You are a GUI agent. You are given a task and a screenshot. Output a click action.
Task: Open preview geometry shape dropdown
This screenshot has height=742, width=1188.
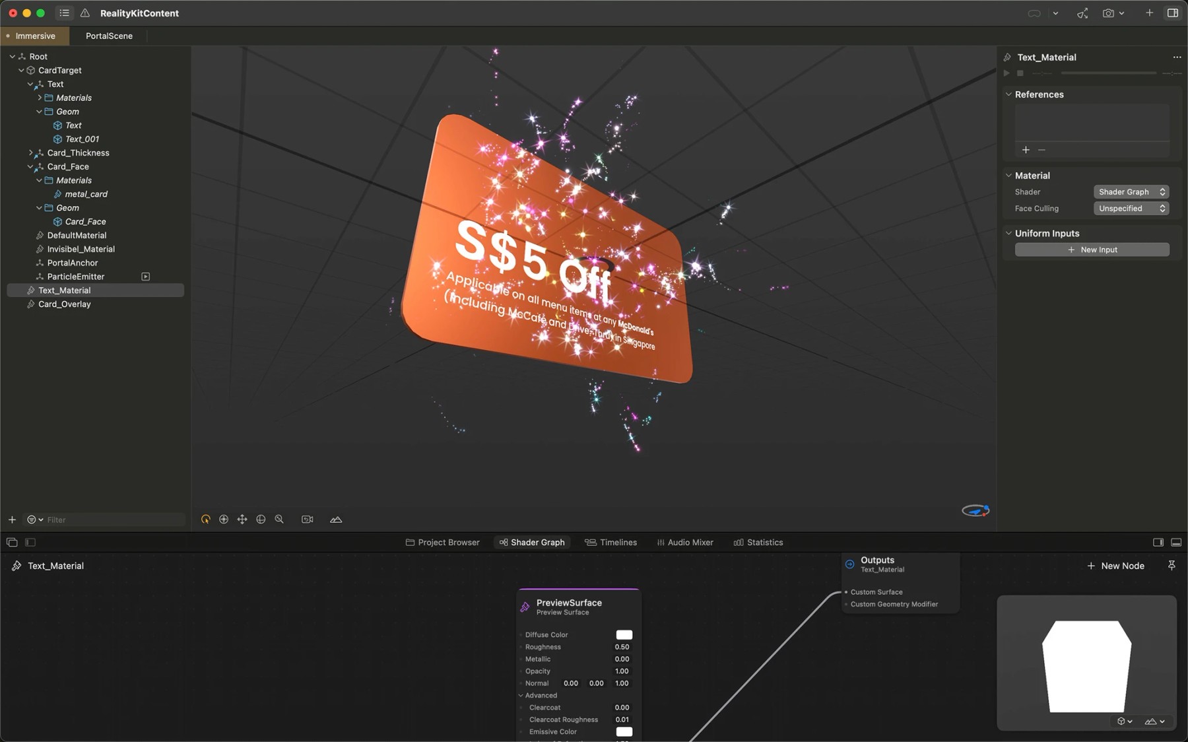[x=1125, y=722]
